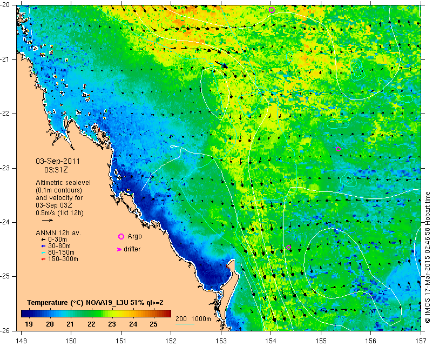Click the '80-150m' depth label
The height and width of the screenshot is (346, 432).
pyautogui.click(x=61, y=252)
